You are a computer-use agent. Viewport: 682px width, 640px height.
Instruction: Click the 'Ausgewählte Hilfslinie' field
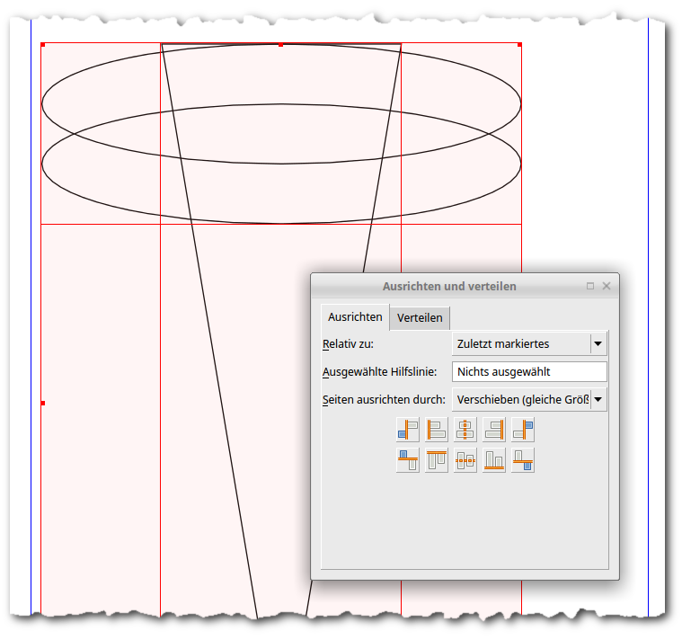528,371
